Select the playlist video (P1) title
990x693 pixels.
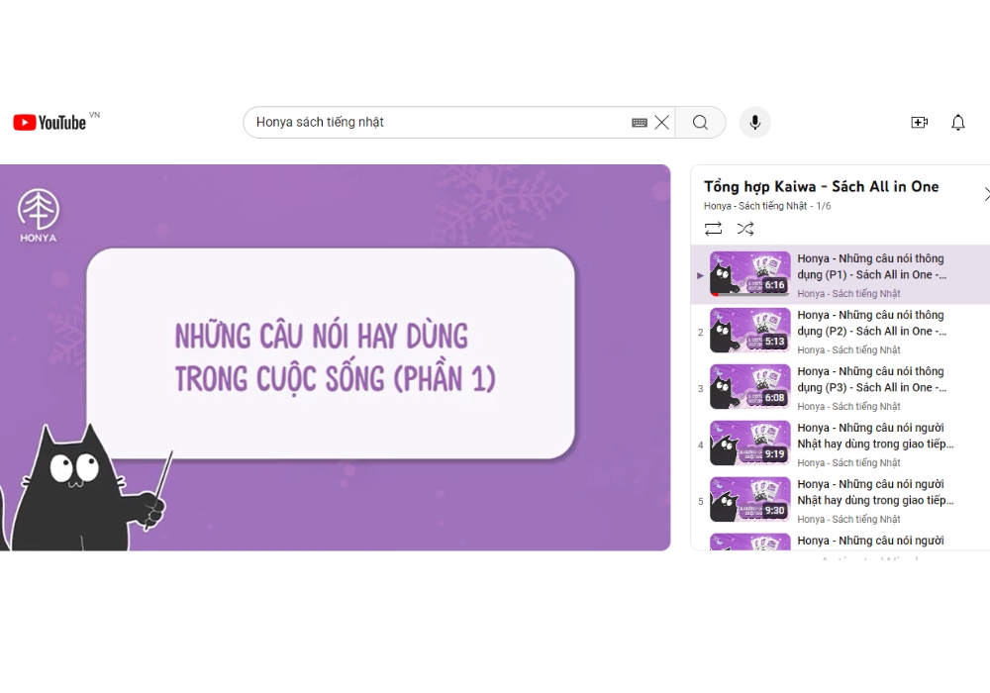[x=871, y=266]
